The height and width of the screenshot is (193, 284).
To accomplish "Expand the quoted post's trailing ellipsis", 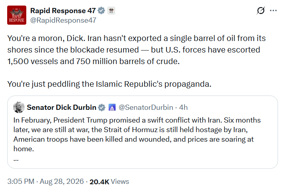I will click(16, 160).
